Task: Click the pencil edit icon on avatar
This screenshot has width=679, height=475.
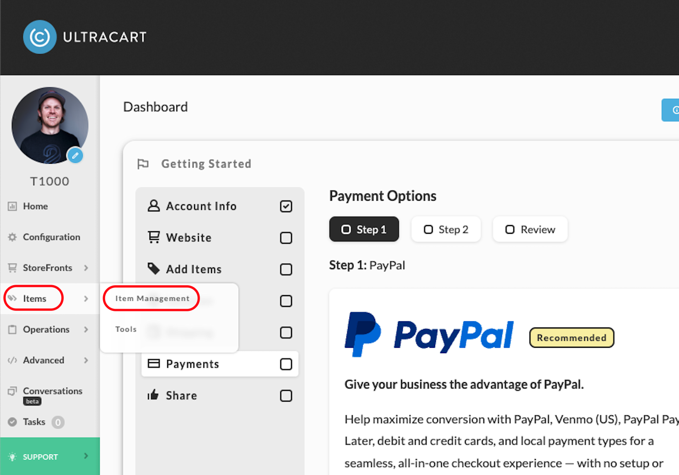Action: [75, 156]
